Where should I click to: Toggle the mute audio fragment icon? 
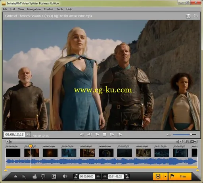[x=65, y=176]
